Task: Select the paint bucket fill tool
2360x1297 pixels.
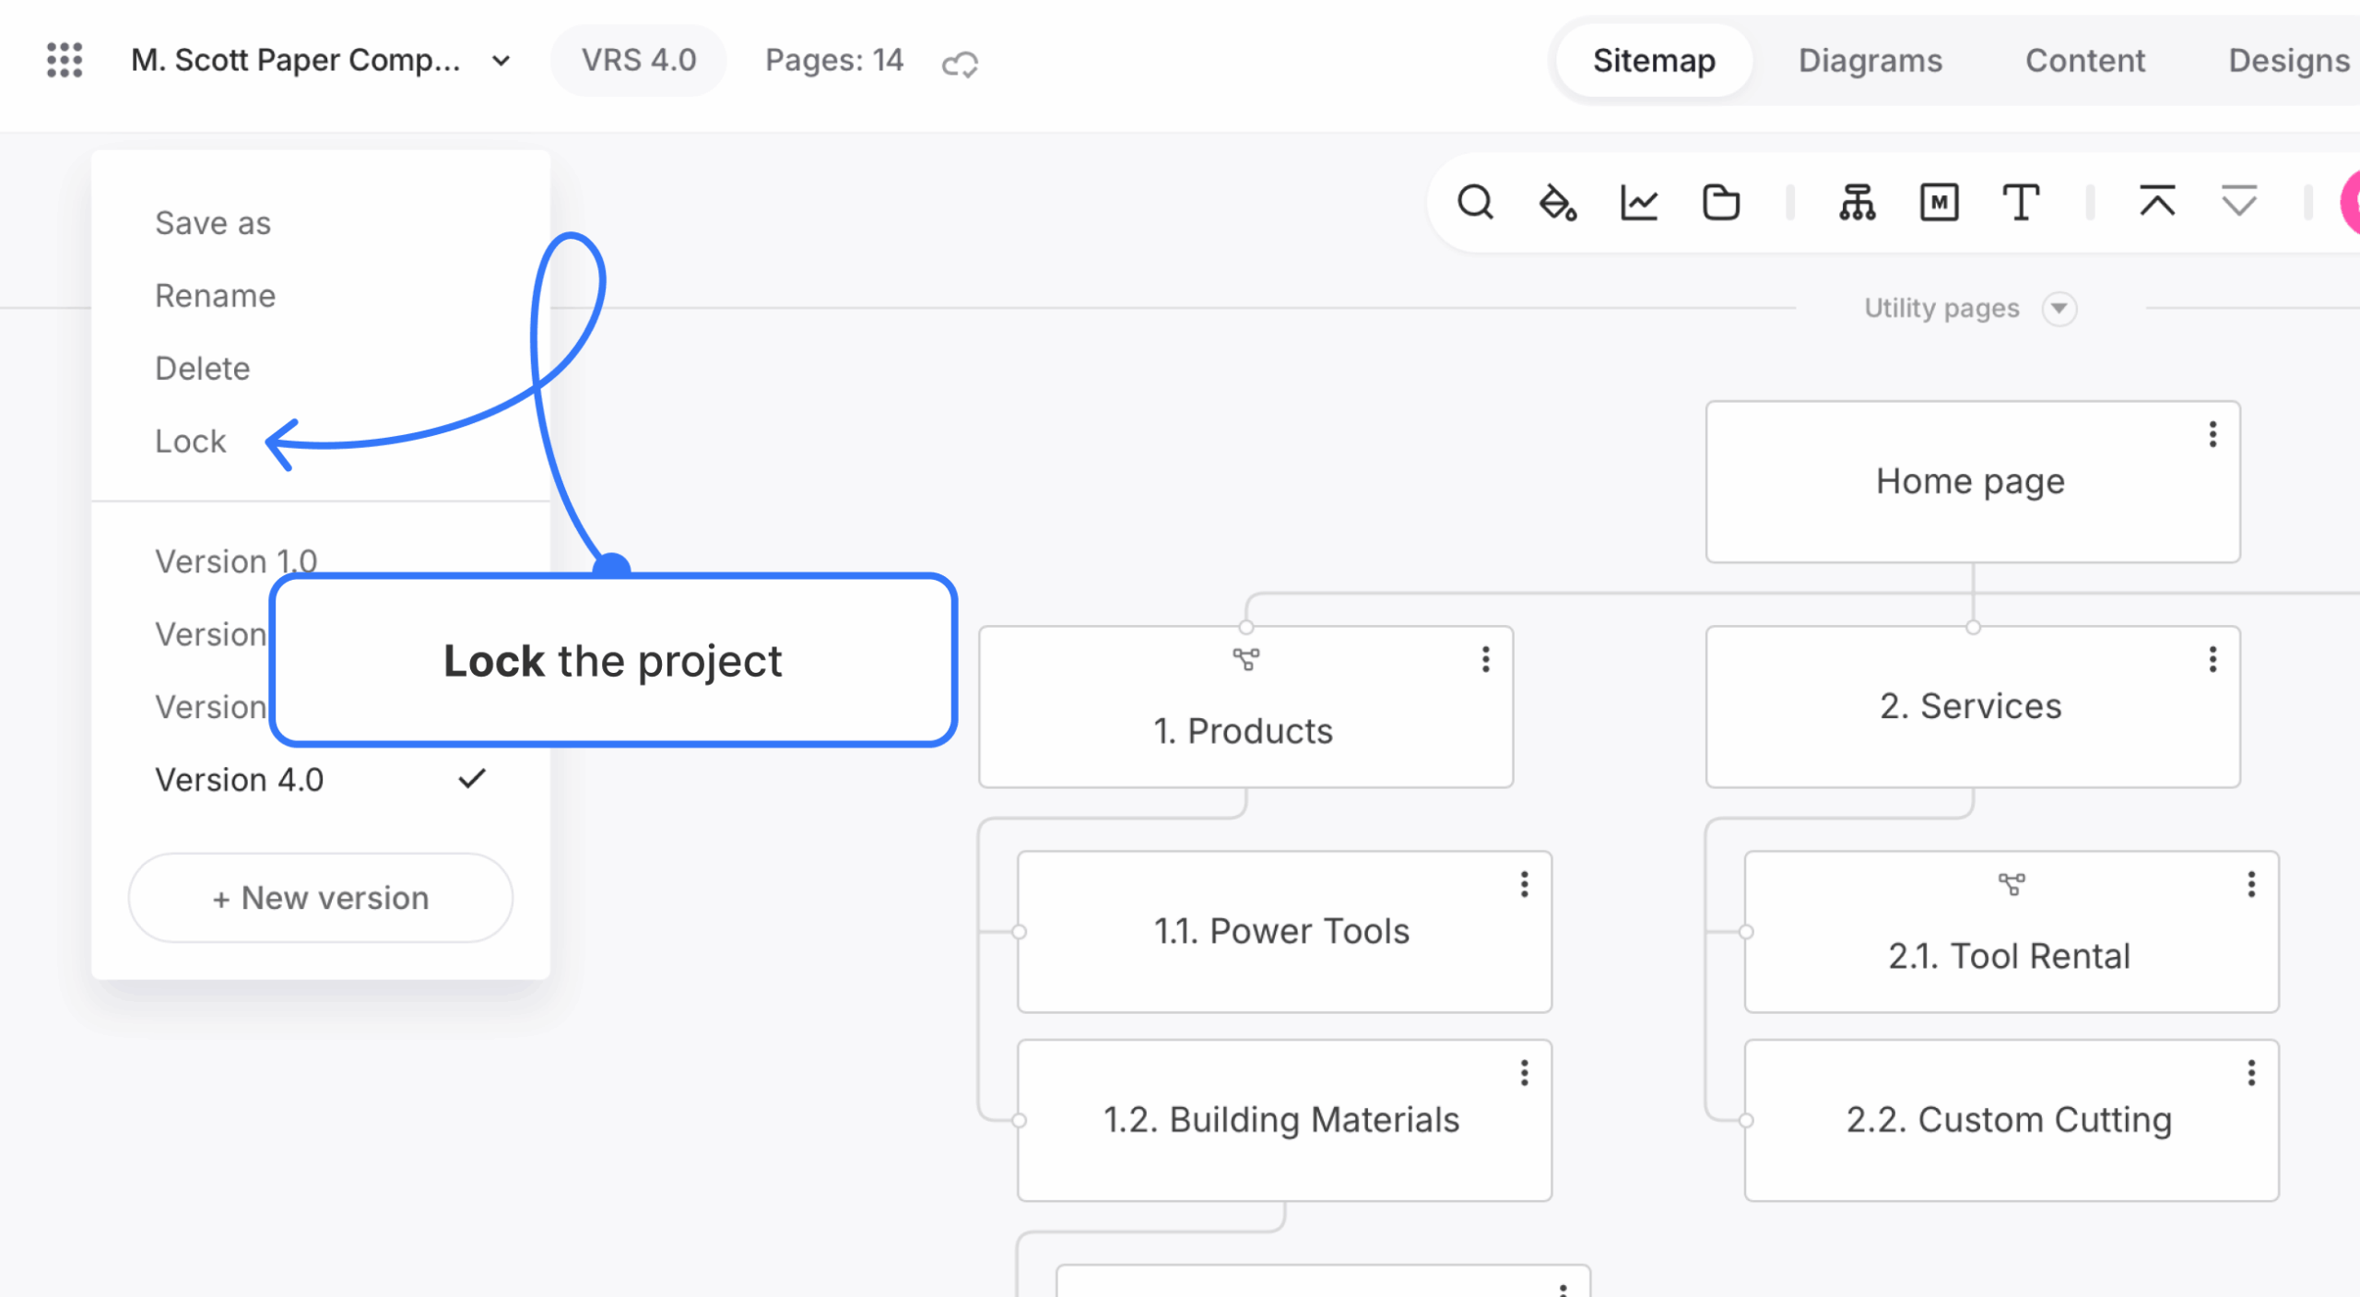Action: (x=1557, y=202)
